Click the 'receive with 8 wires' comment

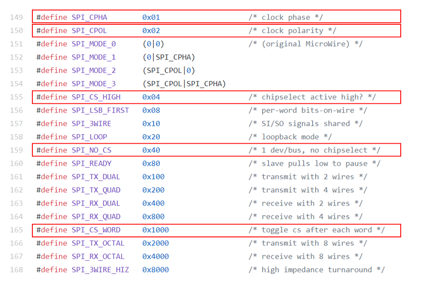(306, 257)
